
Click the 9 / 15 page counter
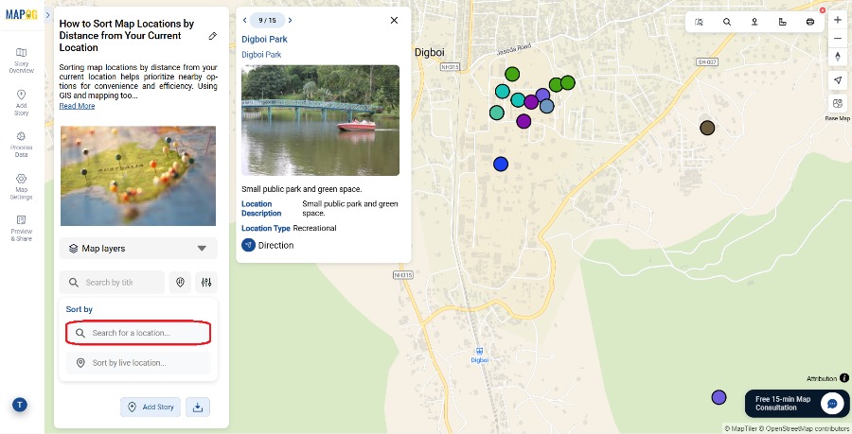[267, 20]
